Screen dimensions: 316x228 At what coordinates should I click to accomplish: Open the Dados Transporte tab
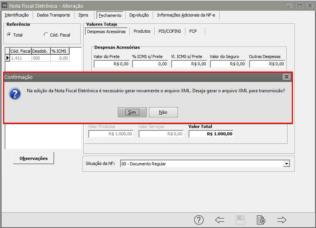[x=53, y=15]
